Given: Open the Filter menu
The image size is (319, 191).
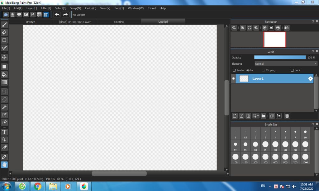Looking at the screenshot, I should pos(46,8).
